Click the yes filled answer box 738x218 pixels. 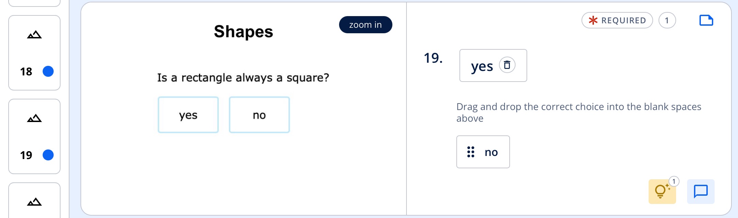click(493, 65)
